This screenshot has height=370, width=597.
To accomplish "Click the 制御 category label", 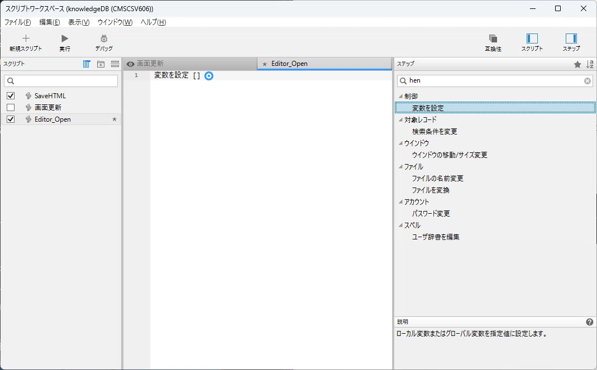I will [x=411, y=97].
